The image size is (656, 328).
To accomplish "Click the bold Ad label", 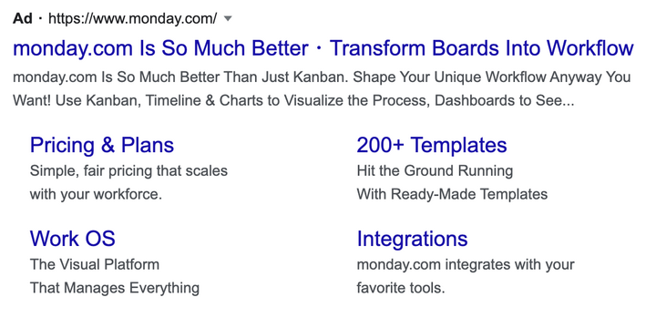I will tap(23, 18).
